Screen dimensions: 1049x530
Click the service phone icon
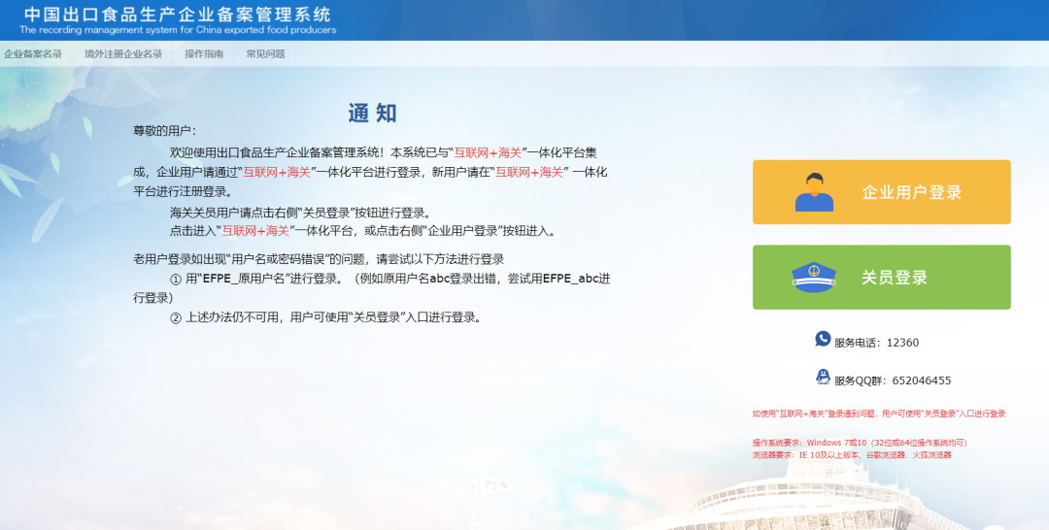click(x=823, y=339)
